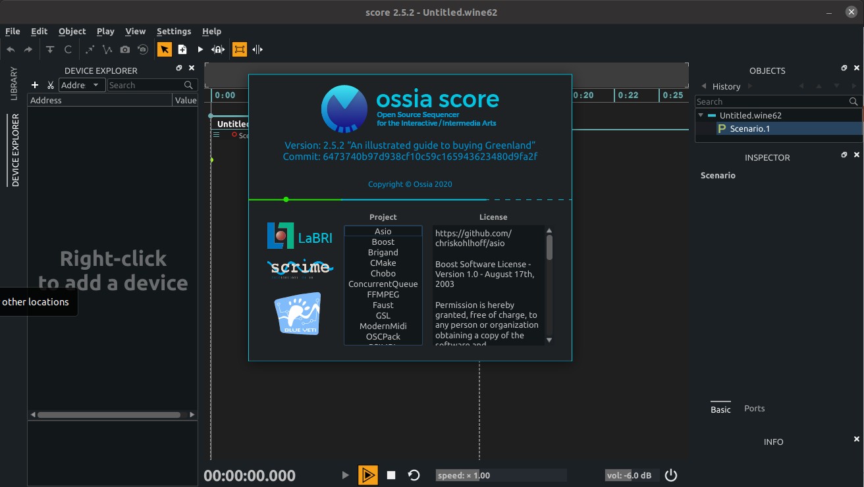
Task: Click the orange global play button
Action: [368, 475]
